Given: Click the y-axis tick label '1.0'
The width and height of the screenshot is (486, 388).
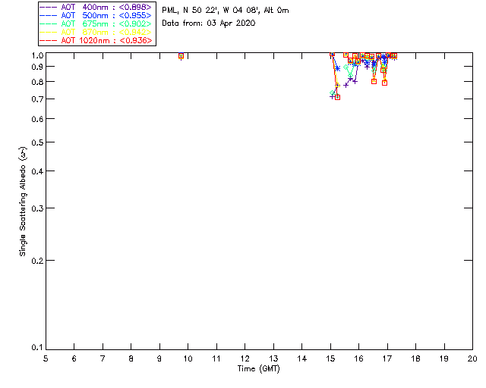Looking at the screenshot, I should (37, 55).
